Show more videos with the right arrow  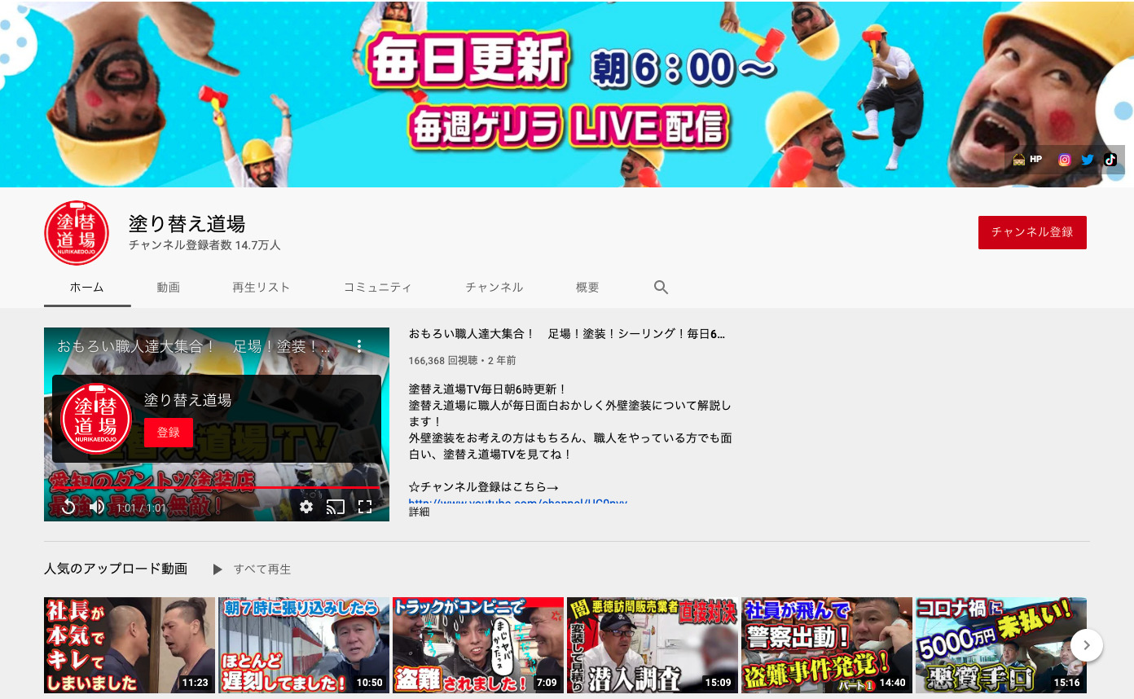1087,645
